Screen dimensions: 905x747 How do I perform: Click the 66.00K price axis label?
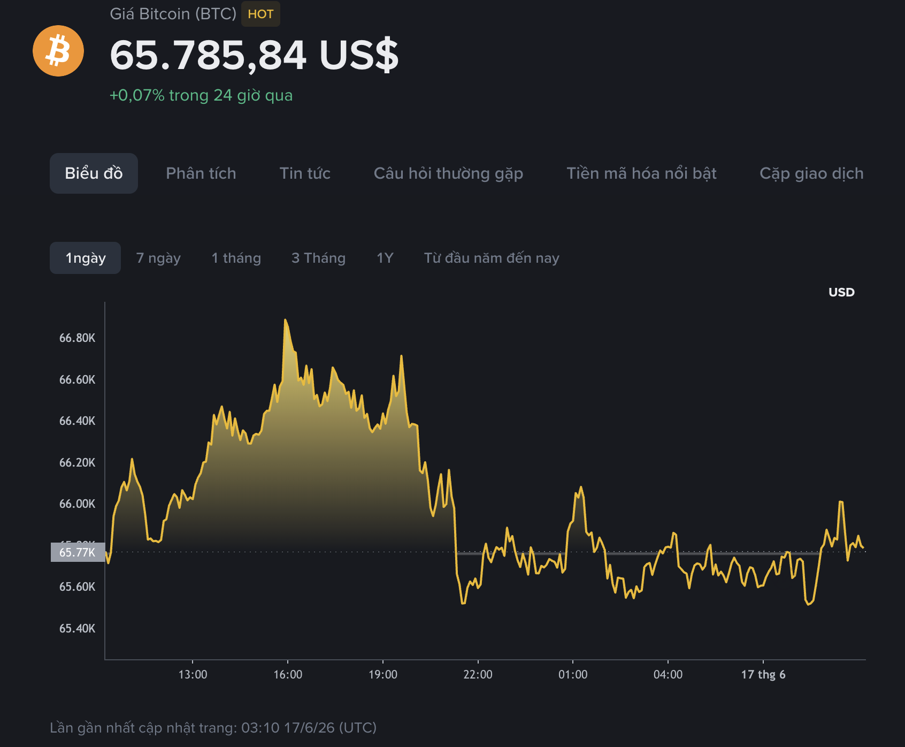coord(77,504)
